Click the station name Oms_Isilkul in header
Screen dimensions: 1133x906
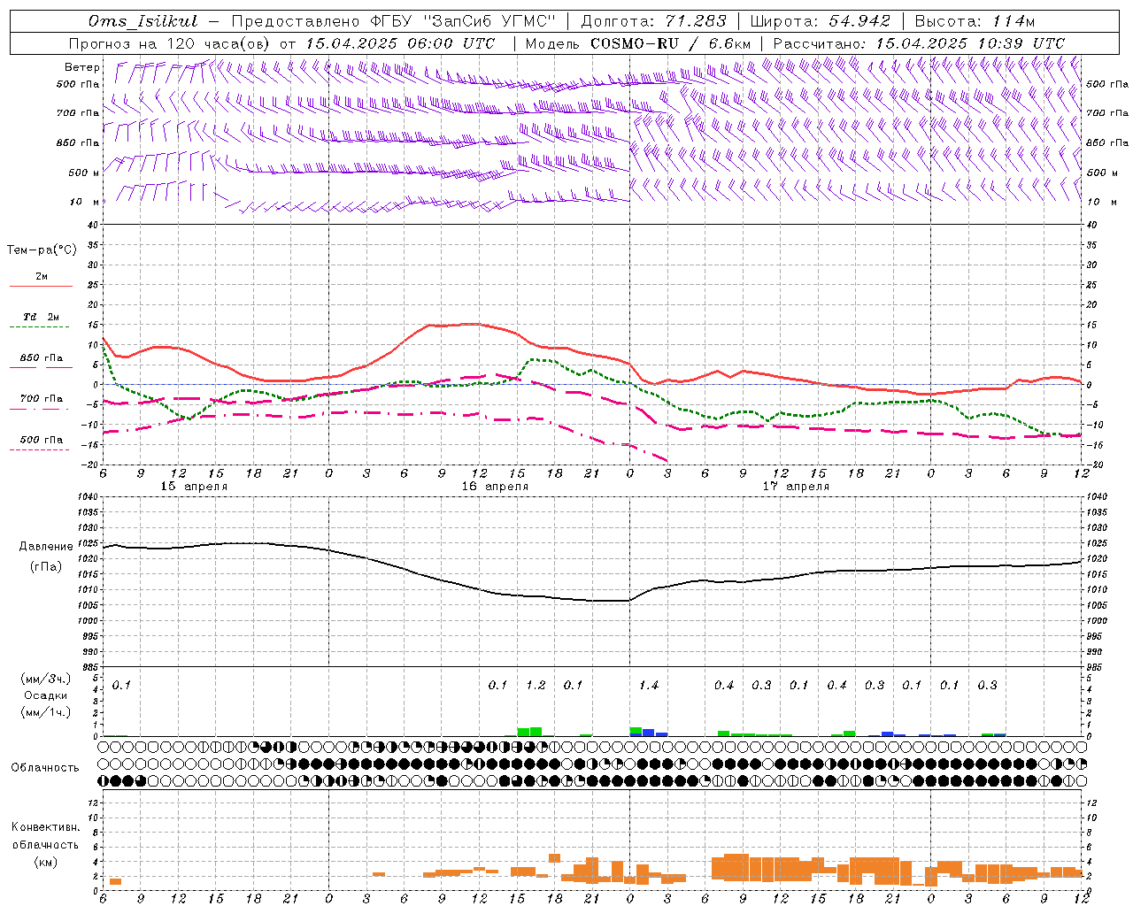click(143, 21)
